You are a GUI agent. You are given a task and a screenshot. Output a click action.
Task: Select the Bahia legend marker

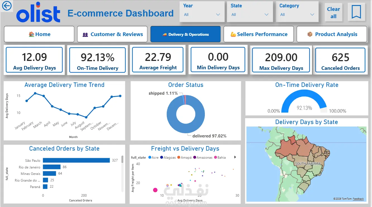click(215, 158)
